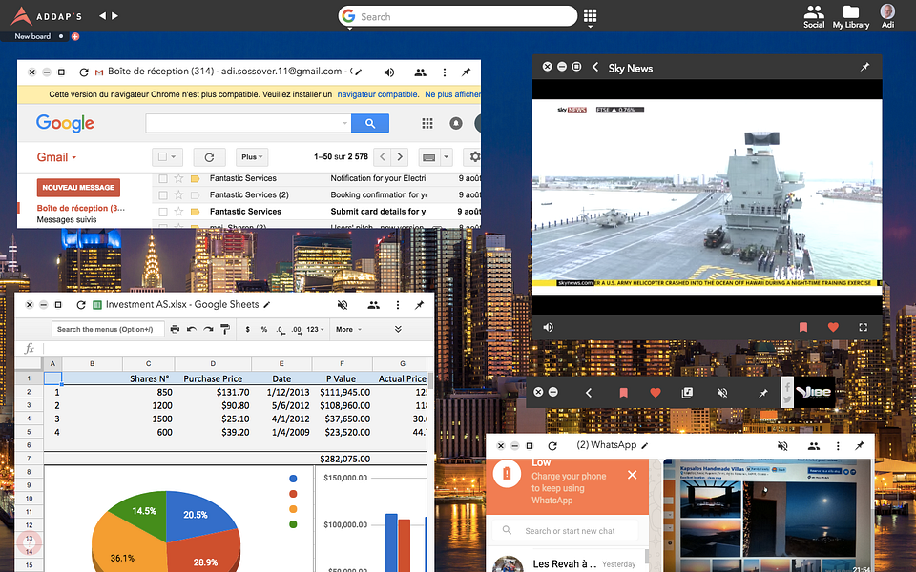Check the Notification for your Electri email
This screenshot has width=916, height=572.
[163, 178]
